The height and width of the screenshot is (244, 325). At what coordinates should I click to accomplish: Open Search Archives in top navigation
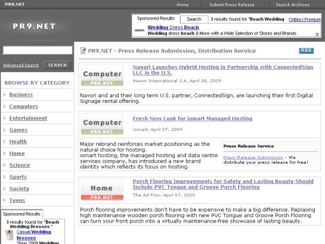292,5
